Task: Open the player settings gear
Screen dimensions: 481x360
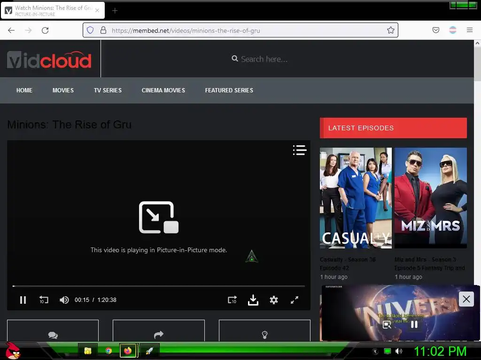Action: [x=274, y=300]
